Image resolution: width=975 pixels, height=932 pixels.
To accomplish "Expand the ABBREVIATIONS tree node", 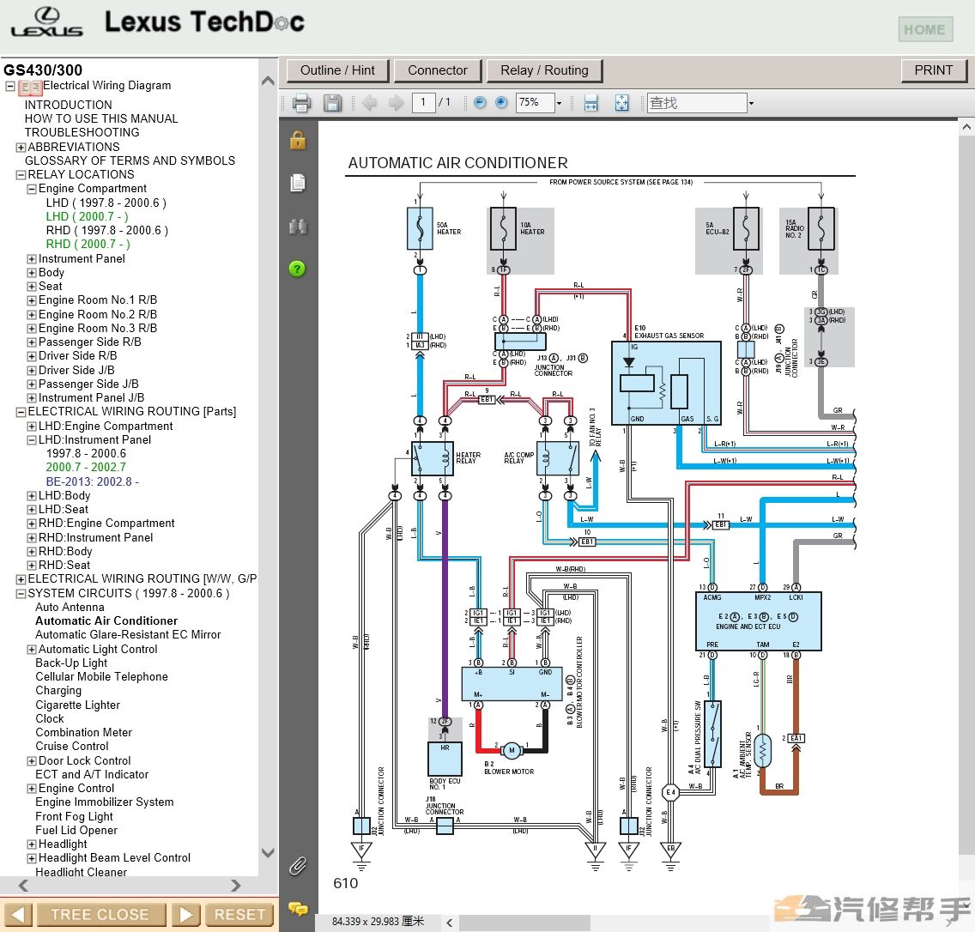I will click(21, 148).
